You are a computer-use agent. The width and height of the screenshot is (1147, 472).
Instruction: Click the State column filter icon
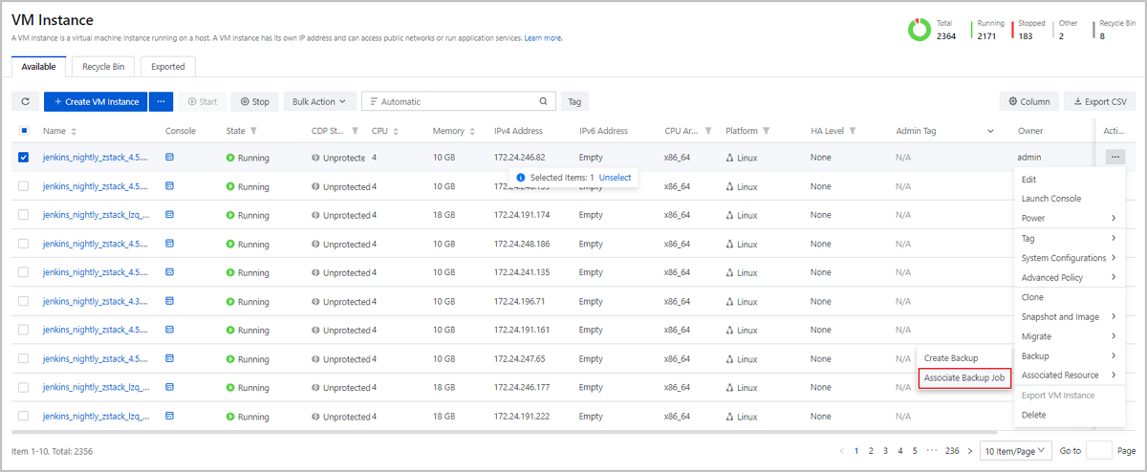(x=253, y=131)
